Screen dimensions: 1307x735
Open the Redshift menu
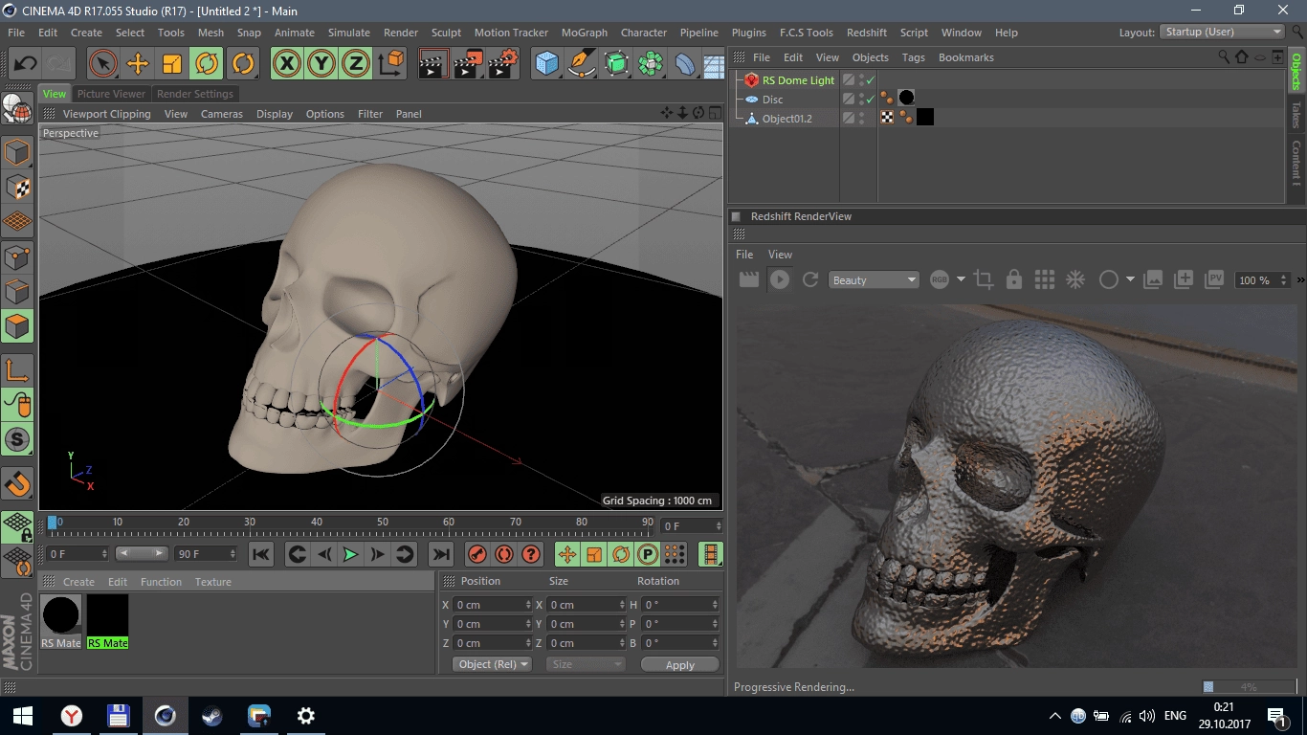coord(866,33)
